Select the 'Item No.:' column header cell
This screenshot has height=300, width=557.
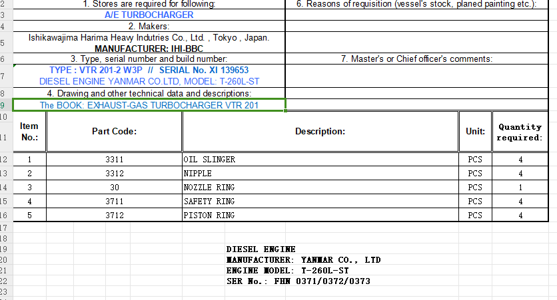click(29, 132)
